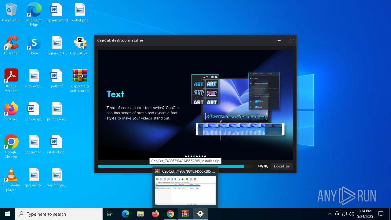
Task: Select the webet.png file icon
Action: (x=80, y=13)
